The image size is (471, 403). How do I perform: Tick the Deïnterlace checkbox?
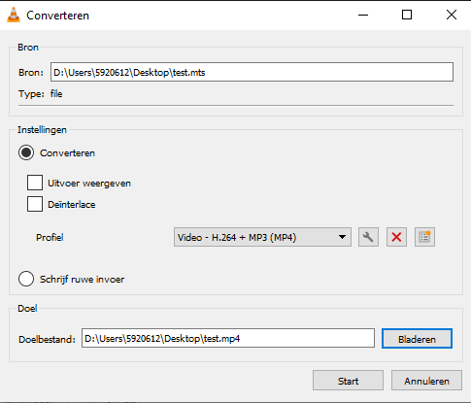tap(35, 204)
